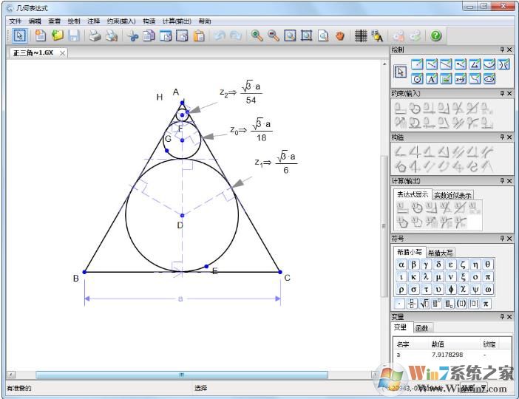Select the arc drawing tool
Screen dimensions: 519x399
click(x=489, y=64)
